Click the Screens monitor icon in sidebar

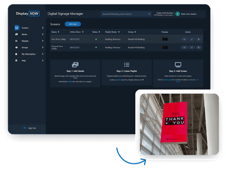17,28
